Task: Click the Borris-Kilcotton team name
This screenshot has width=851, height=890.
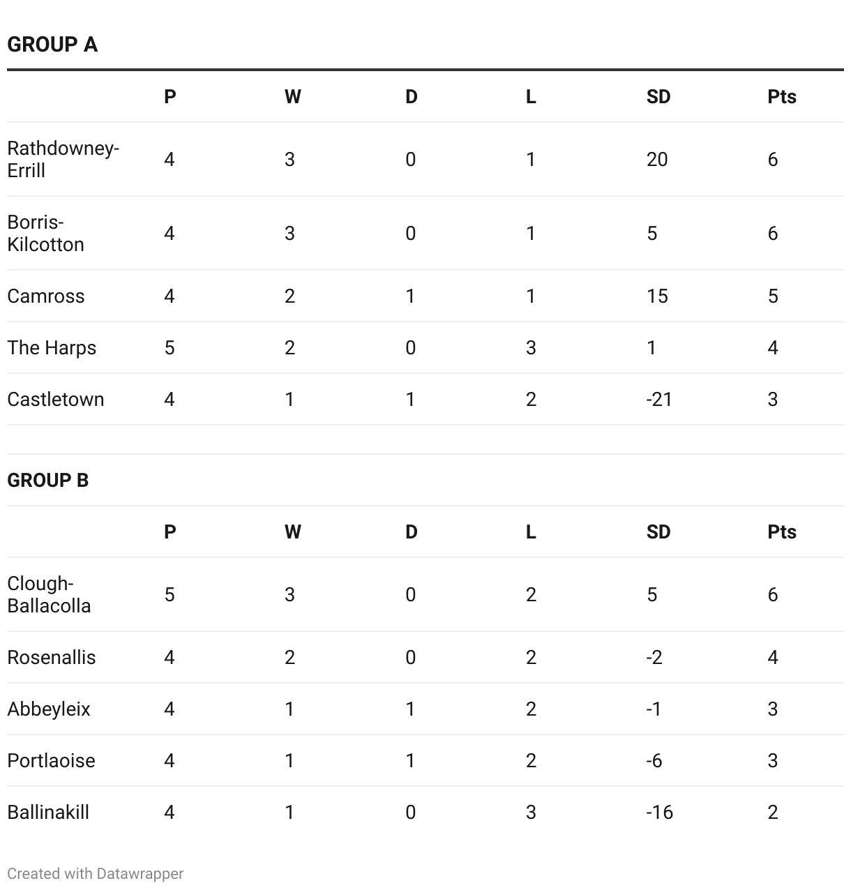Action: tap(46, 233)
